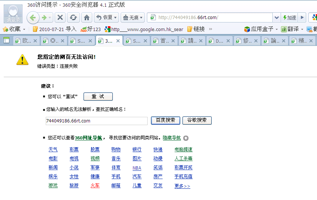Open the google.com.hk bookmark

click(144, 29)
